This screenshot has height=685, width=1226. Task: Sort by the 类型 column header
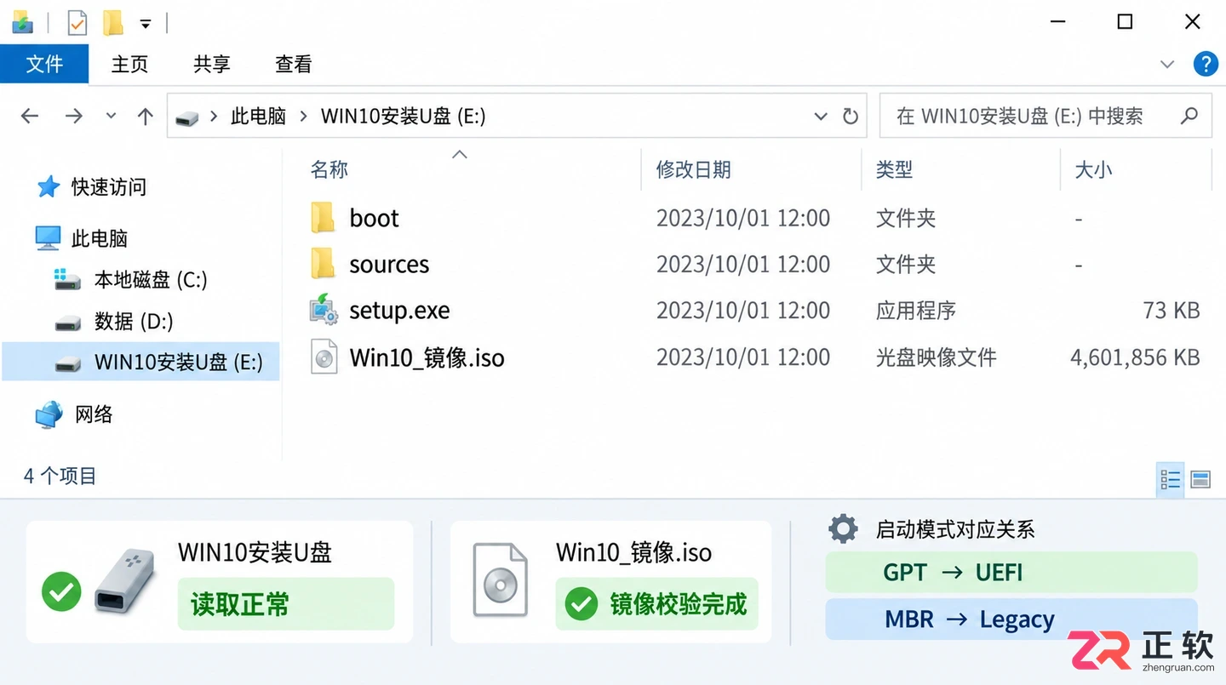(894, 169)
